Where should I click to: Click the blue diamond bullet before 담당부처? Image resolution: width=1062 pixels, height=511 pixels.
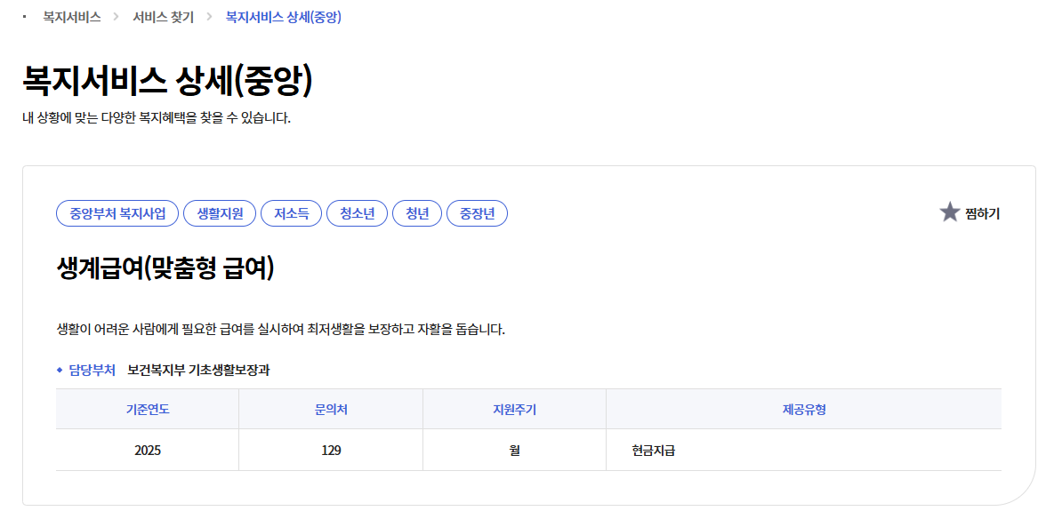coord(60,371)
